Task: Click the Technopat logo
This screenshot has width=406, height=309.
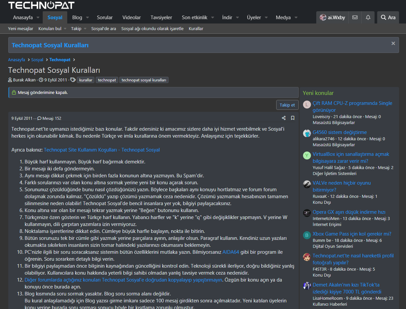Action: (41, 5)
